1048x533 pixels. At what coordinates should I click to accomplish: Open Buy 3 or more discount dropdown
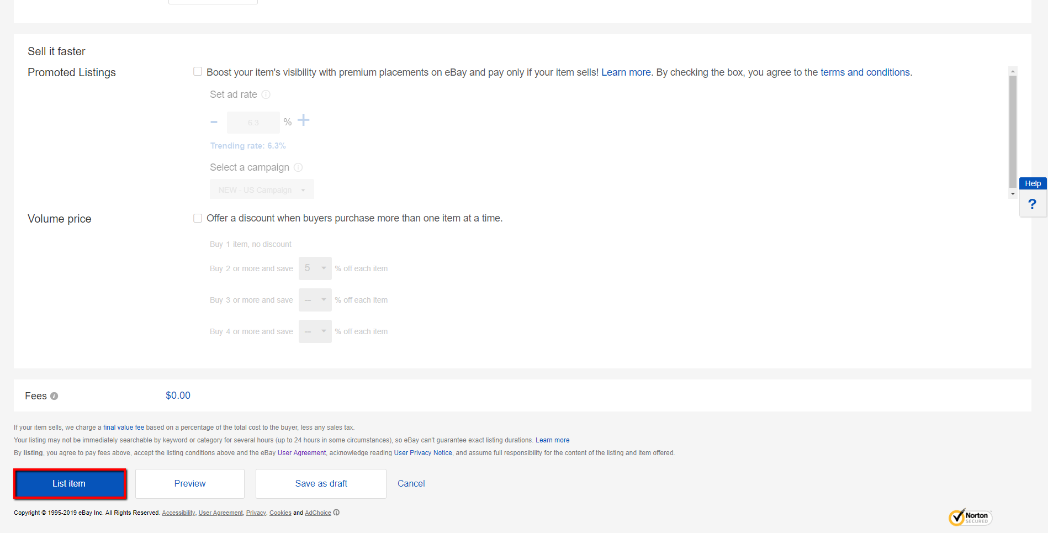315,300
